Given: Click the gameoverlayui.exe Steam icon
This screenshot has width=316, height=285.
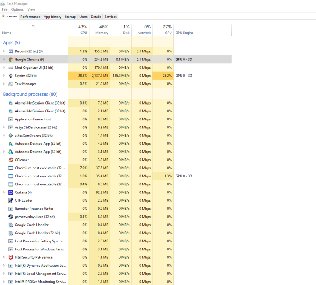Looking at the screenshot, I should pos(11,217).
